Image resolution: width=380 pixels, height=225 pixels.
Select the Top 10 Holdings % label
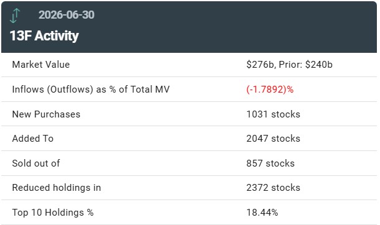(53, 213)
